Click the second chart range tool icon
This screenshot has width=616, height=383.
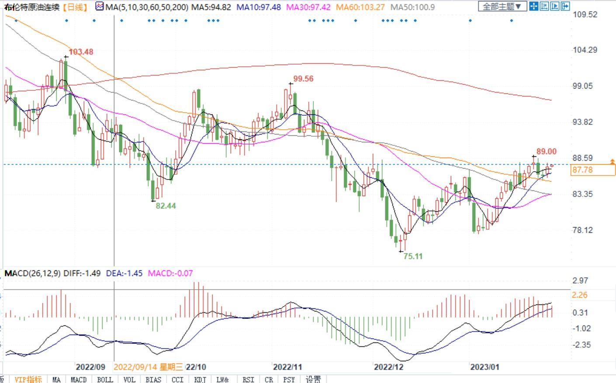coord(544,6)
